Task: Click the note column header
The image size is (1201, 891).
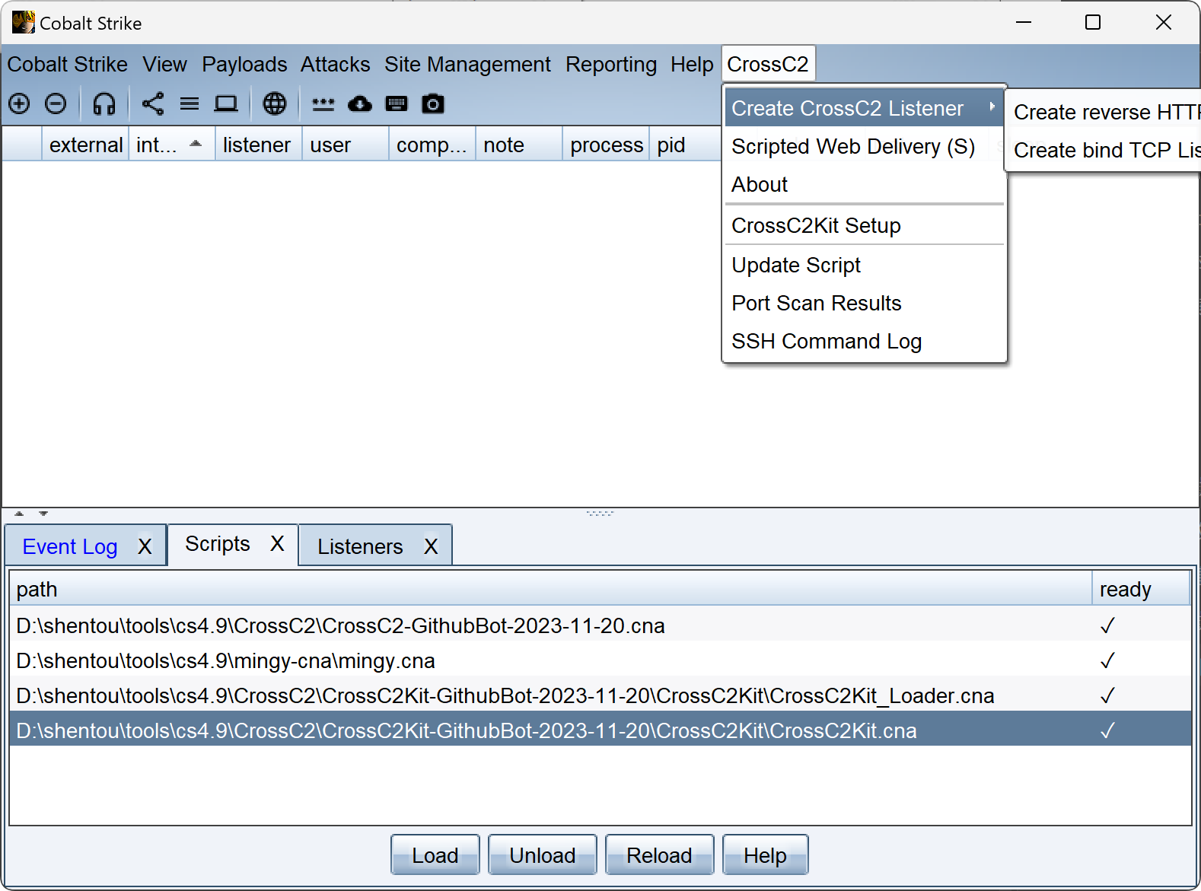Action: (519, 145)
